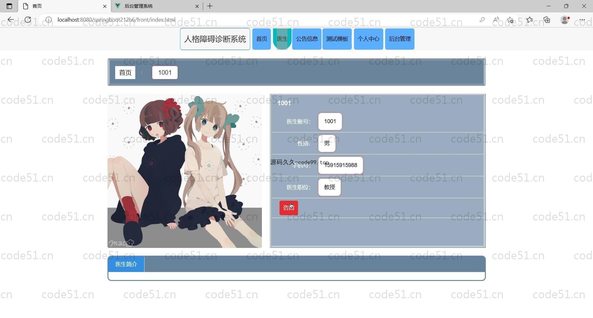Restore down the browser window

click(x=566, y=6)
